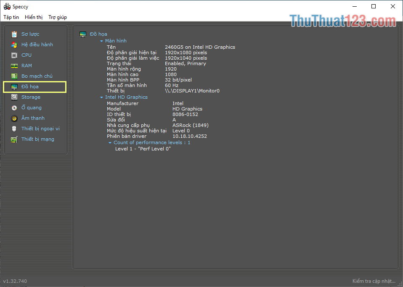Screen dimensions: 403x287
Task: Open the Hệ điều hành section
Action: tap(37, 45)
